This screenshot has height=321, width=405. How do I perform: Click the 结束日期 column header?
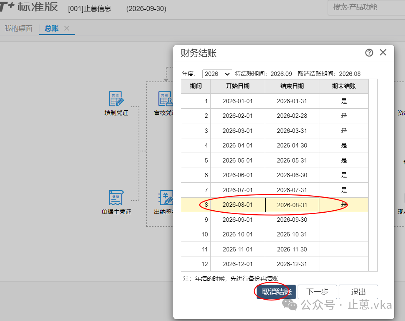point(292,86)
